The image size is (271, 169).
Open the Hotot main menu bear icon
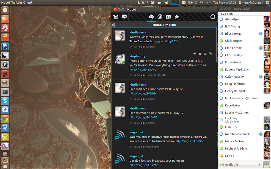[x=115, y=17]
